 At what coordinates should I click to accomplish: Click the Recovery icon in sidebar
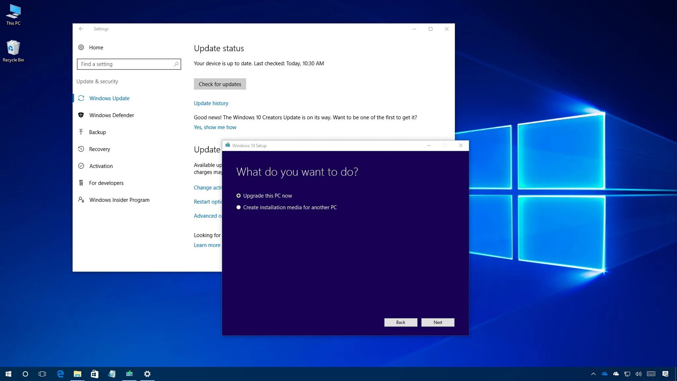81,149
